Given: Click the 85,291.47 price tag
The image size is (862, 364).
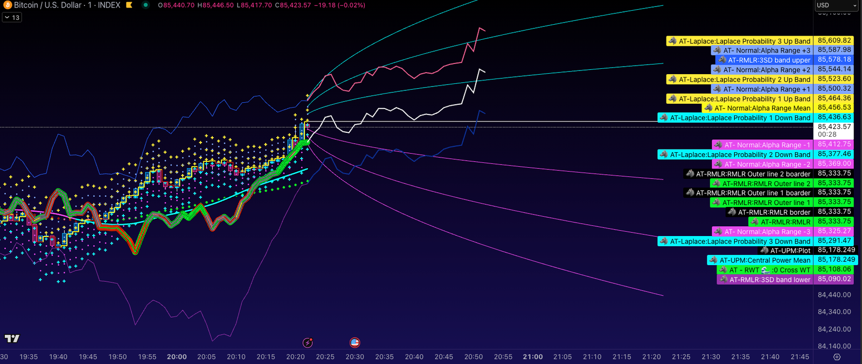Looking at the screenshot, I should click(x=834, y=241).
